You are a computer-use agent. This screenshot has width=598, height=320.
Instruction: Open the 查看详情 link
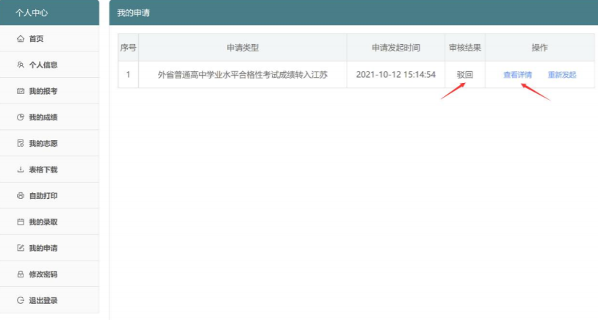click(517, 75)
